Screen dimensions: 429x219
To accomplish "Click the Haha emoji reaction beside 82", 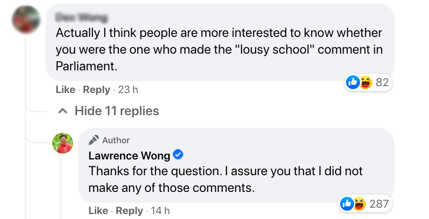I will pyautogui.click(x=364, y=83).
